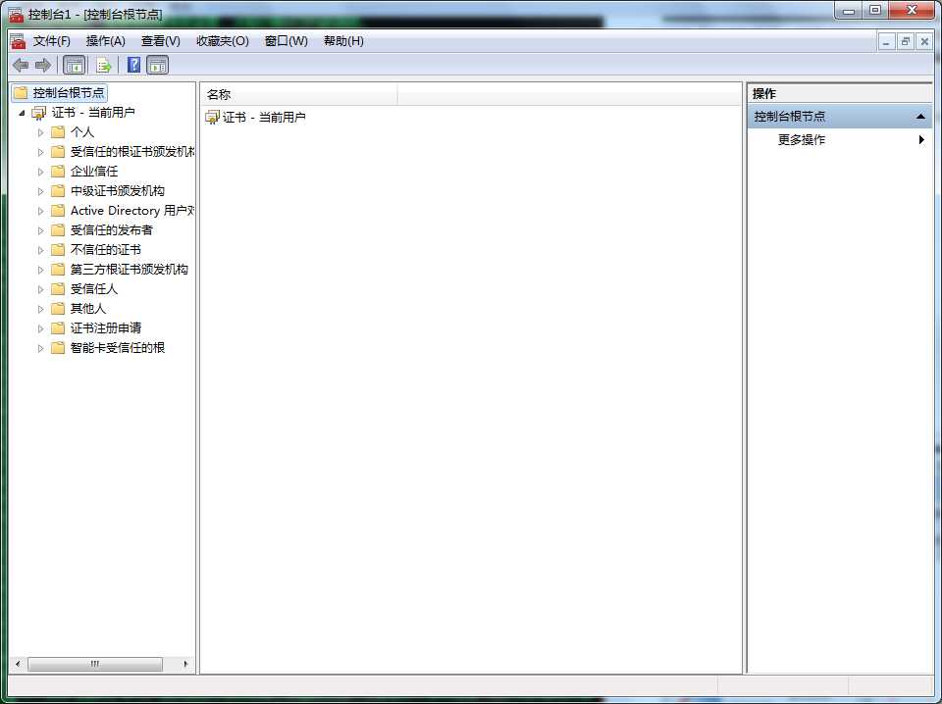The height and width of the screenshot is (704, 942).
Task: Expand the 受信任的根证书颁发机构 node
Action: point(41,152)
